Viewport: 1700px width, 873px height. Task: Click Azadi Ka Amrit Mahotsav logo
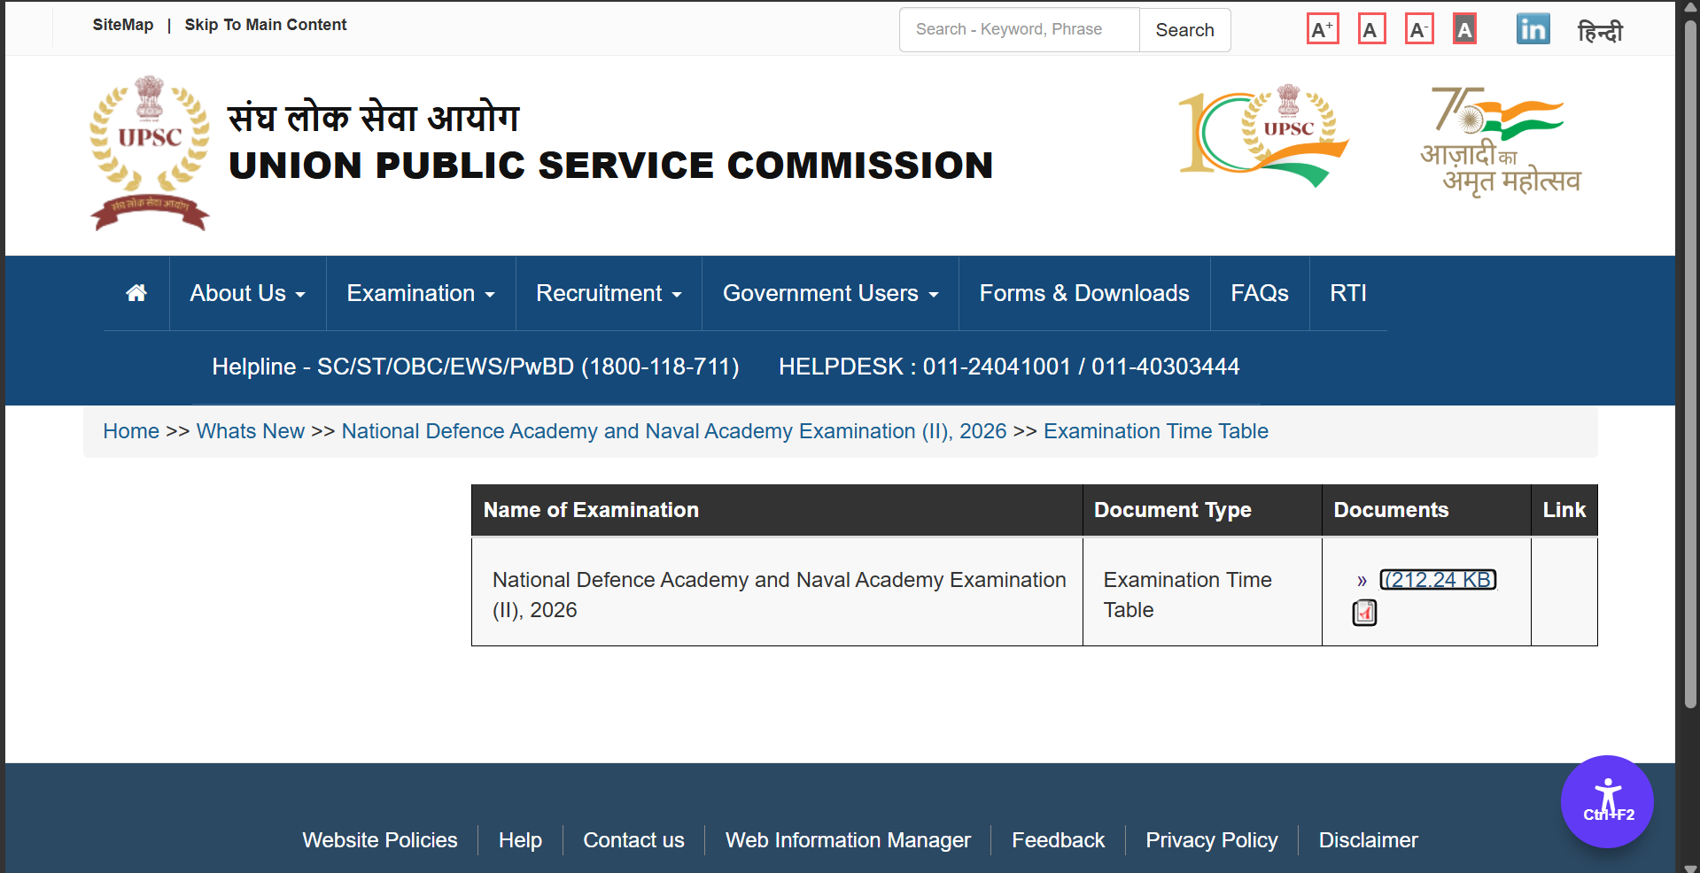[x=1501, y=142]
